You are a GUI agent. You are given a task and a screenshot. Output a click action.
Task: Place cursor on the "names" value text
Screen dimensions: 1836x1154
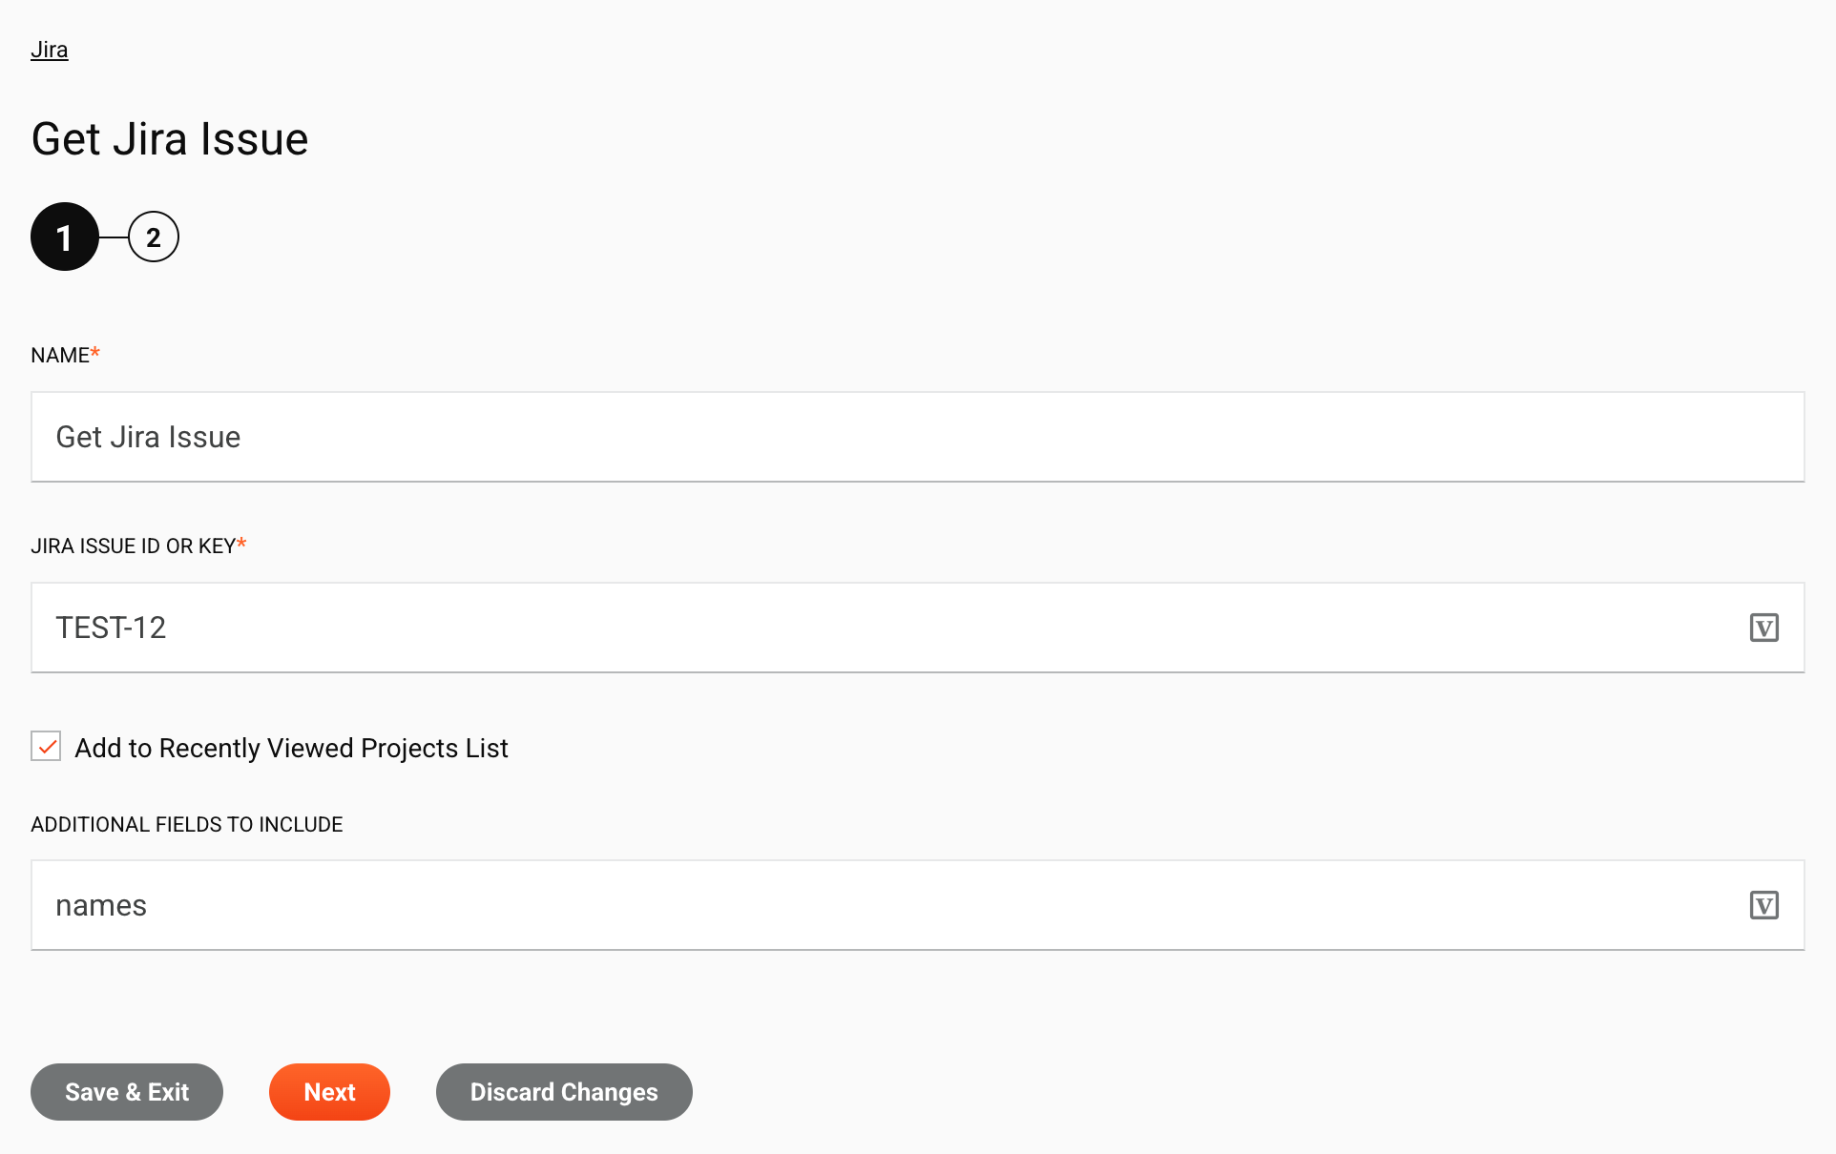pyautogui.click(x=101, y=905)
